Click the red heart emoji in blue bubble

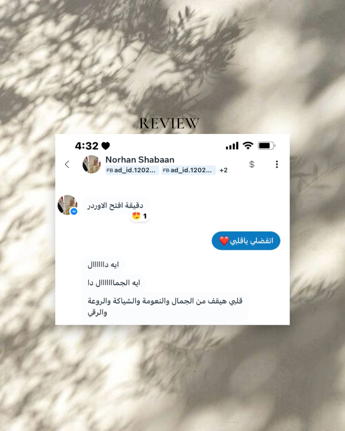pyautogui.click(x=224, y=241)
